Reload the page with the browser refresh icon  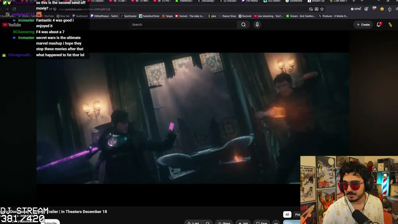click(14, 9)
